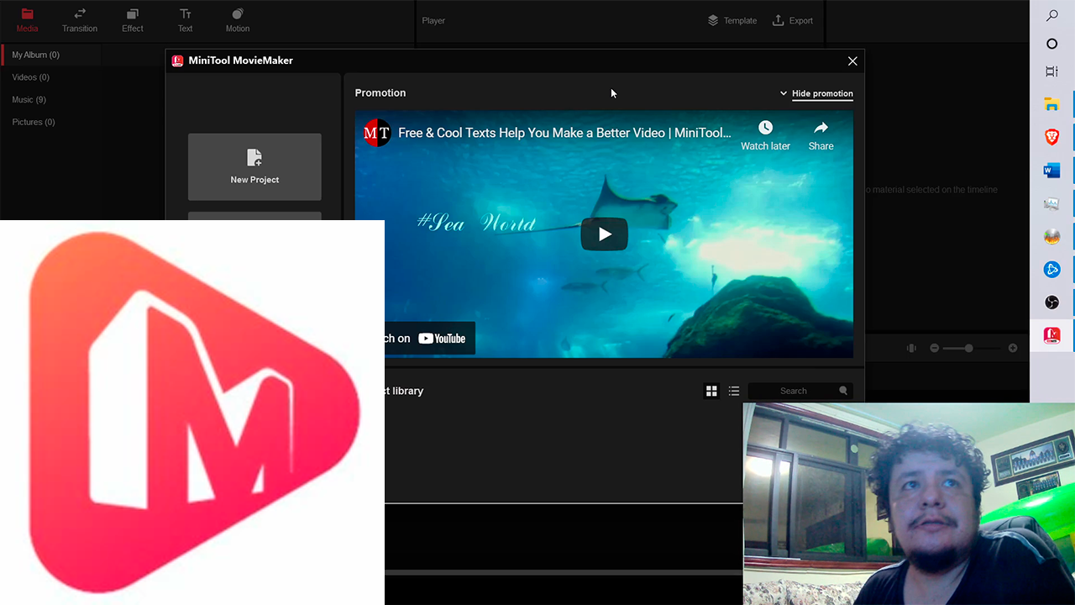Click the magnifier icon in Search box
This screenshot has height=605, width=1075.
click(x=843, y=391)
